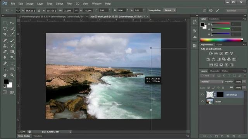Select the Eyedropper tool
The width and height of the screenshot is (248, 139).
coord(12,34)
